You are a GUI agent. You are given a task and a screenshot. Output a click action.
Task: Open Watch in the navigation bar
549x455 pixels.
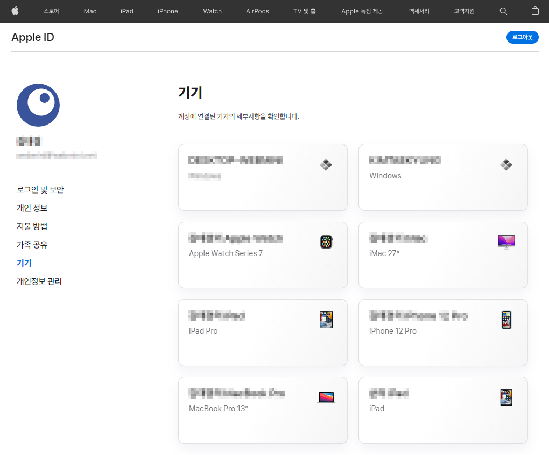[x=212, y=11]
